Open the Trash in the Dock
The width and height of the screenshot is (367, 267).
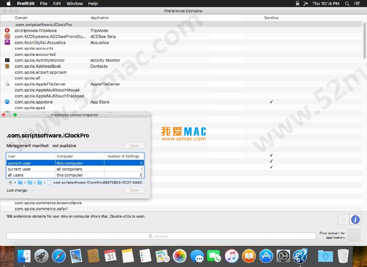point(343,256)
